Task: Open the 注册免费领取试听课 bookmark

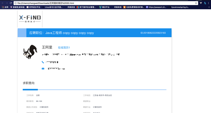Action: click(x=134, y=7)
